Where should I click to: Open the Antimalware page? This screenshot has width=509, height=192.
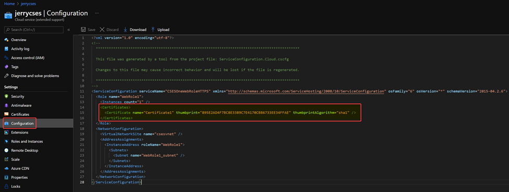[x=21, y=105]
